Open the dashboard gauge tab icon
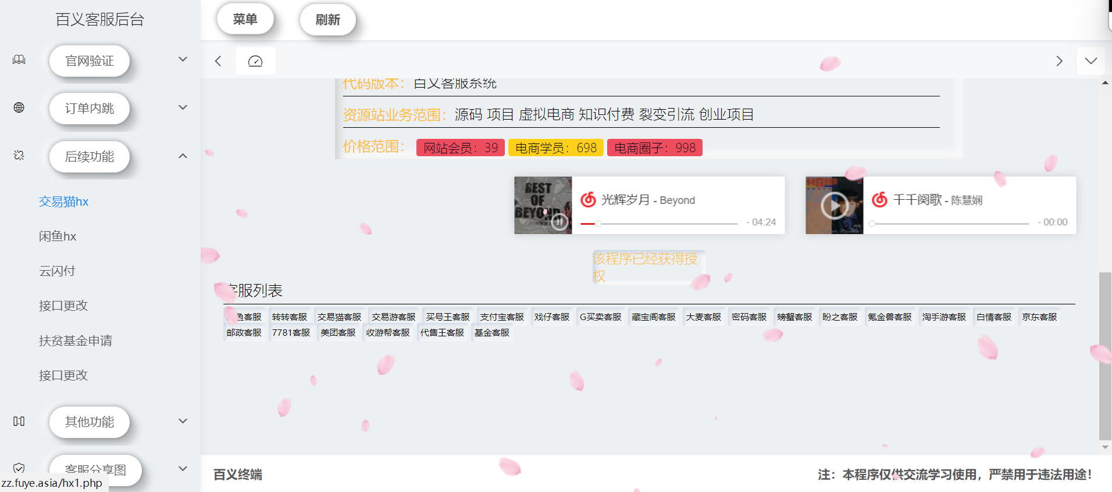 point(255,61)
